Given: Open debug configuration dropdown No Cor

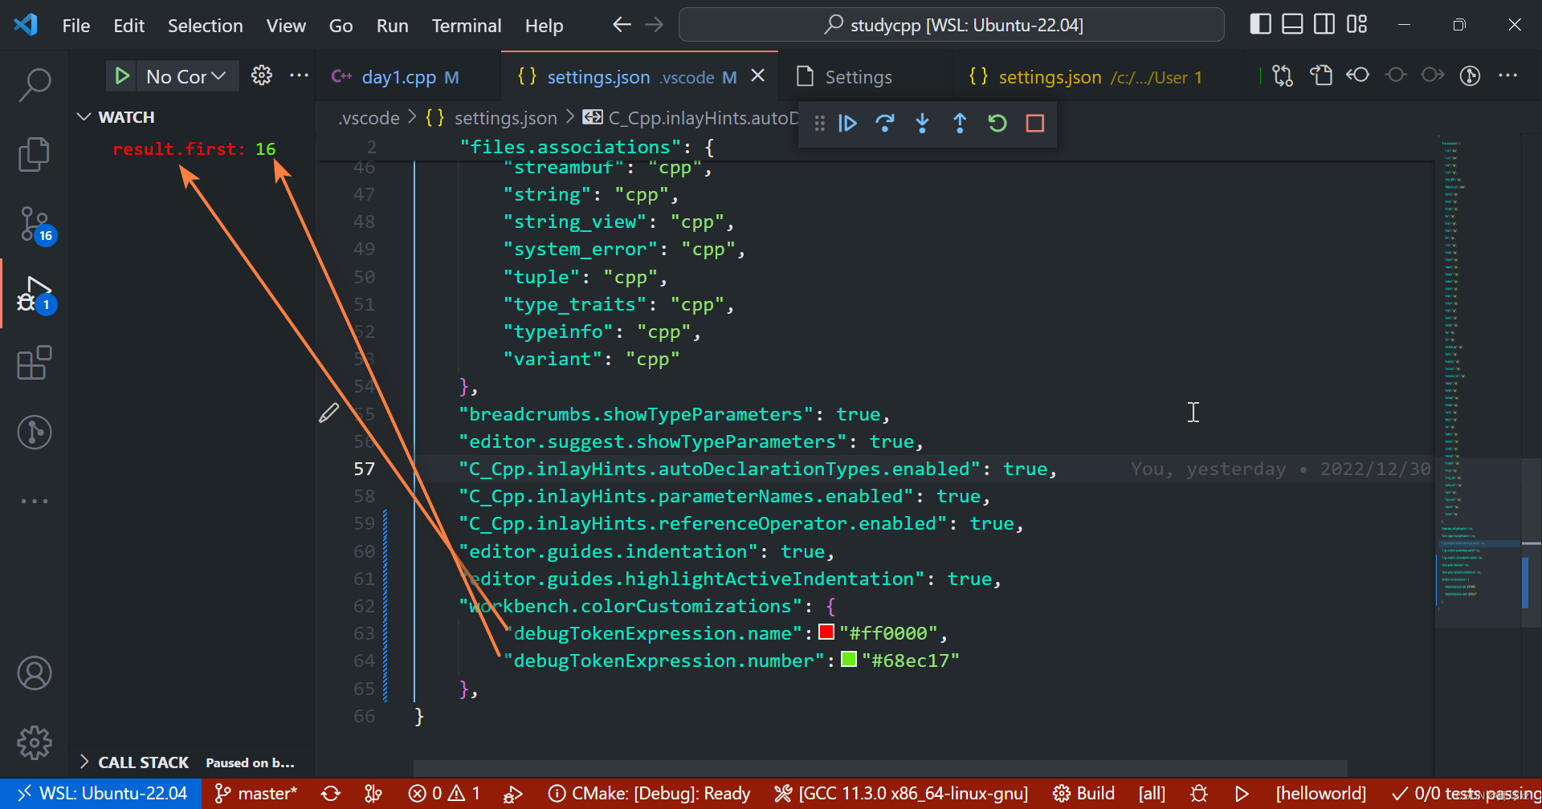Looking at the screenshot, I should 186,76.
